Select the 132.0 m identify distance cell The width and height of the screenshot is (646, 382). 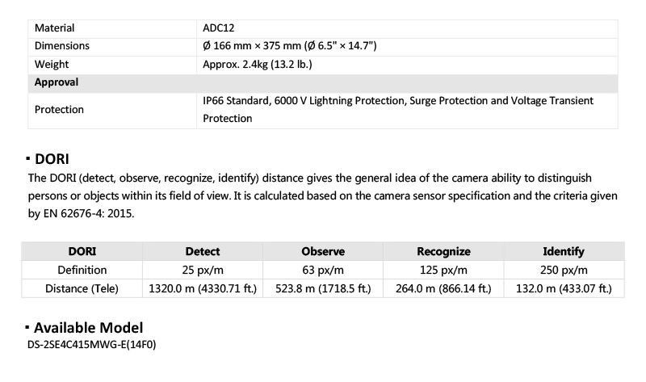[564, 288]
